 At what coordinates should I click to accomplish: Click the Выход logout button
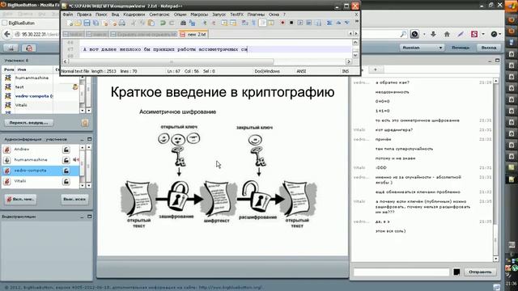click(x=489, y=48)
